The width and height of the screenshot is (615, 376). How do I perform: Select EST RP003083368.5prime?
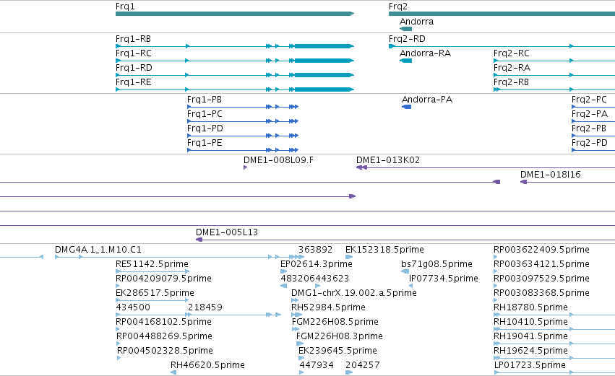[x=542, y=293]
